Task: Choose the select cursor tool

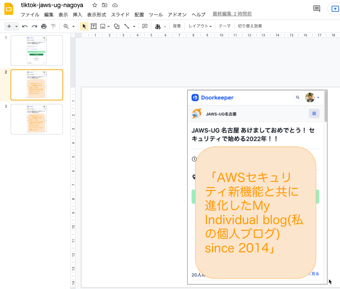Action: (x=84, y=26)
